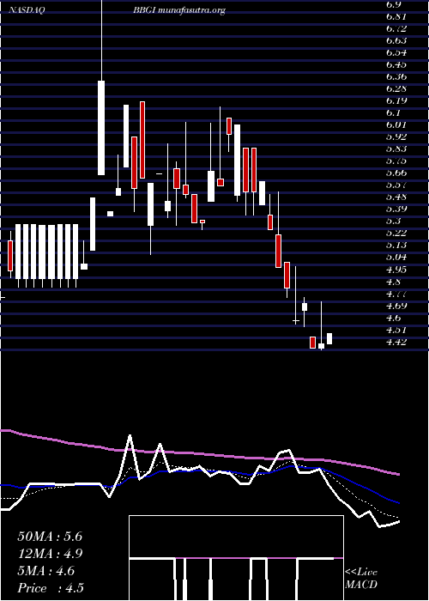Select the 5.22 price axis label
This screenshot has height=601, width=429.
pos(396,233)
